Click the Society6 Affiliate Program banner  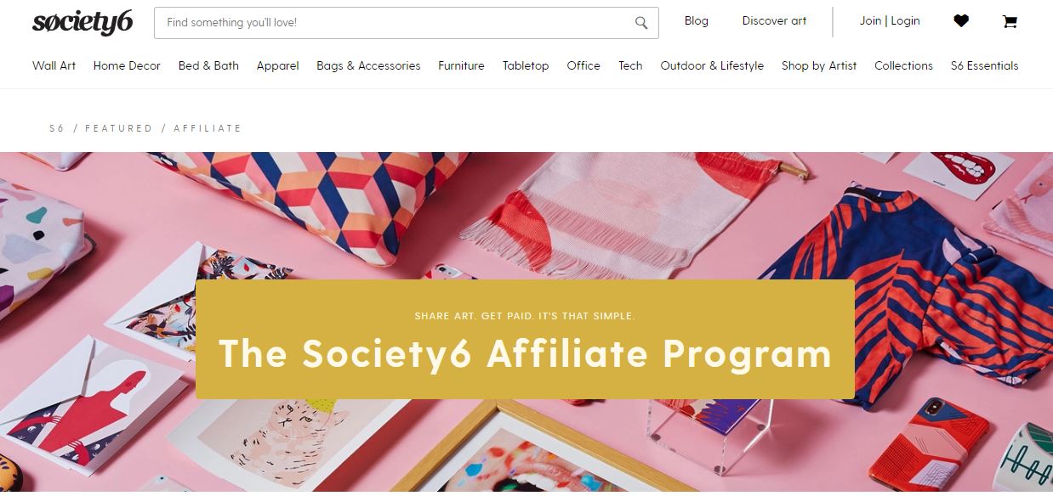tap(525, 340)
